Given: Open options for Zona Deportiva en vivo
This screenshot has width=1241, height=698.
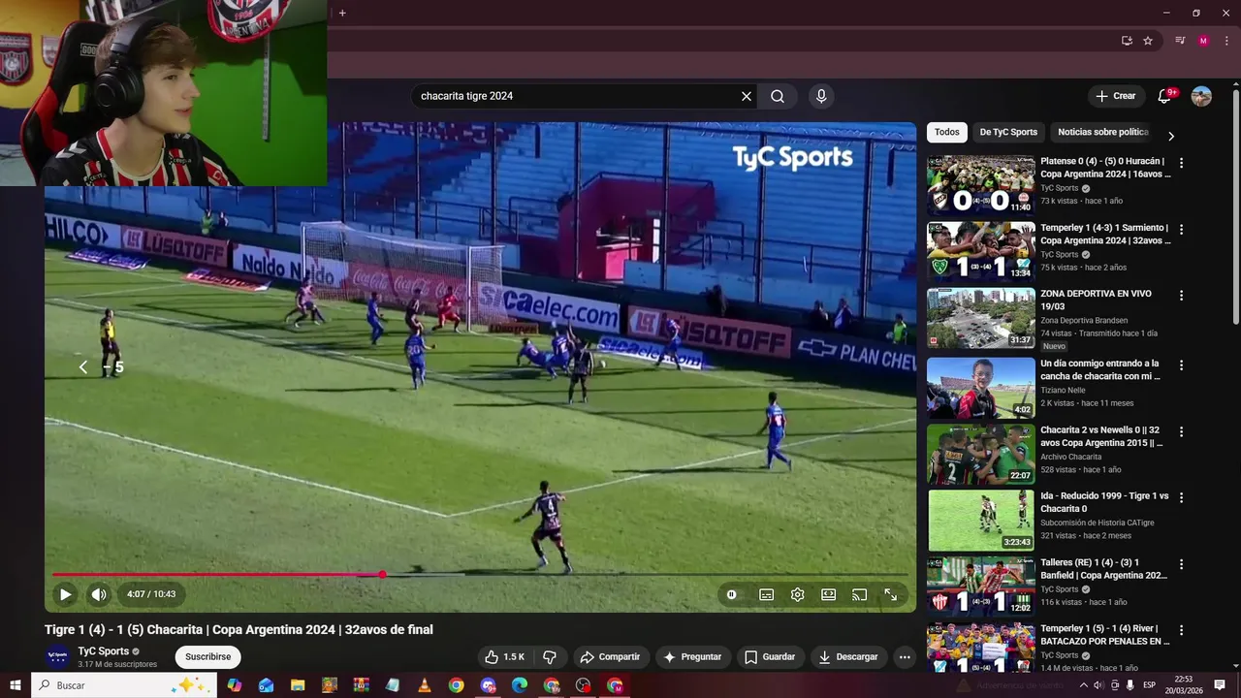Looking at the screenshot, I should pyautogui.click(x=1181, y=295).
